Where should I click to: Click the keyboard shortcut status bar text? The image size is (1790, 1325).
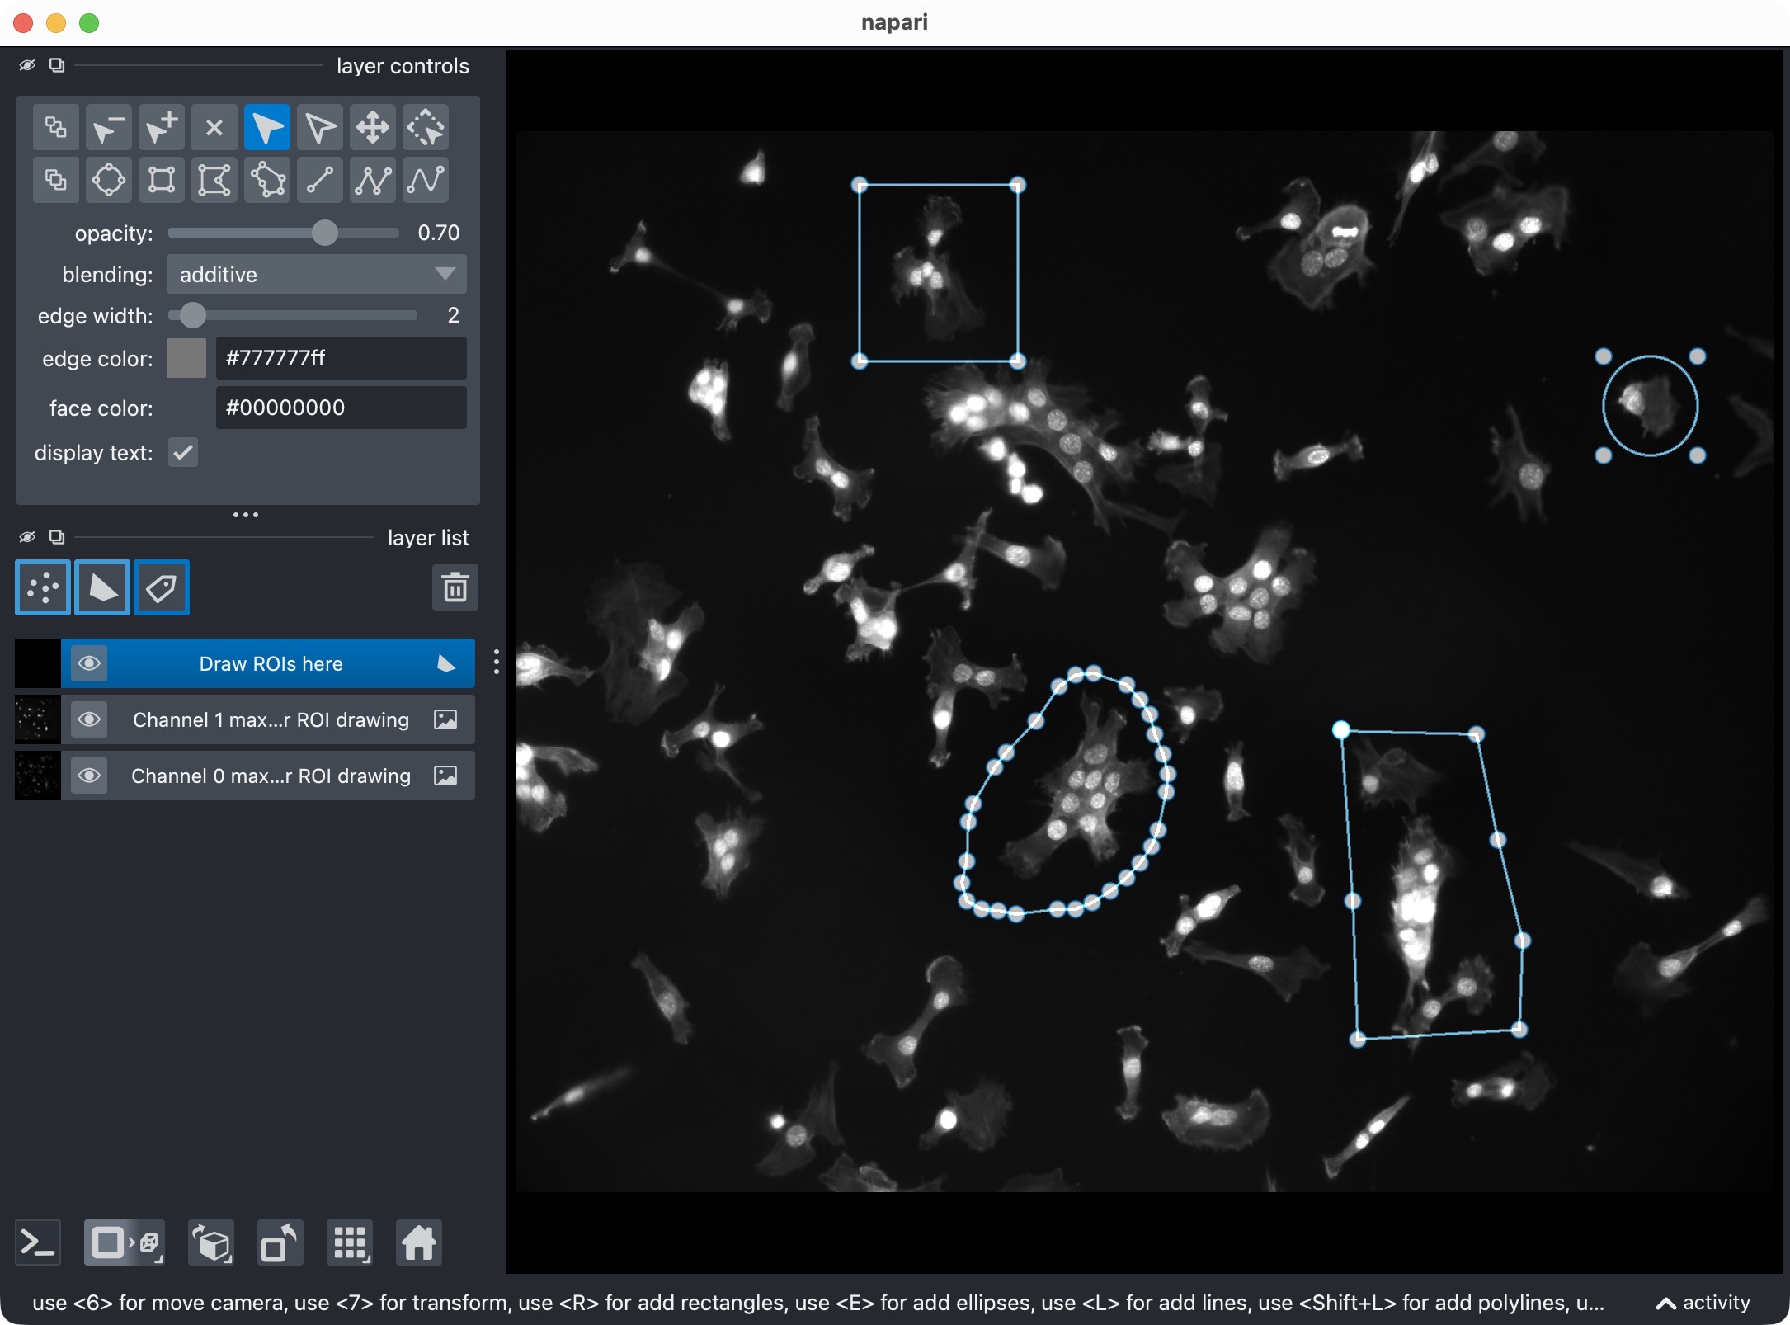pyautogui.click(x=818, y=1303)
